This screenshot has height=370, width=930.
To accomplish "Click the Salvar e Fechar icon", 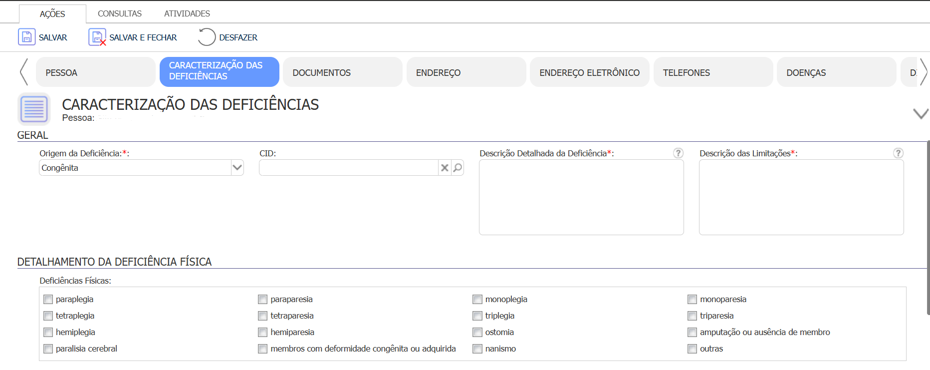I will [97, 37].
